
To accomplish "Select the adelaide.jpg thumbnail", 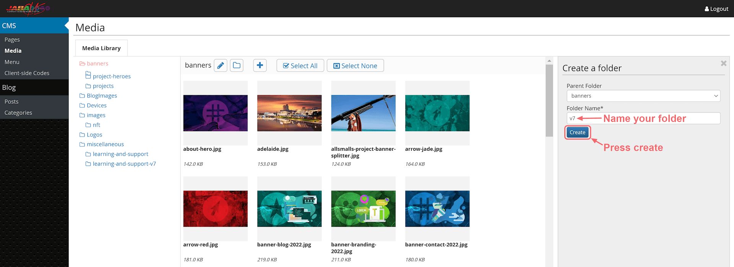I will pyautogui.click(x=289, y=113).
